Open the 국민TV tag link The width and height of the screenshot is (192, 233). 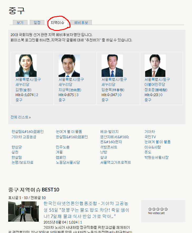150,137
